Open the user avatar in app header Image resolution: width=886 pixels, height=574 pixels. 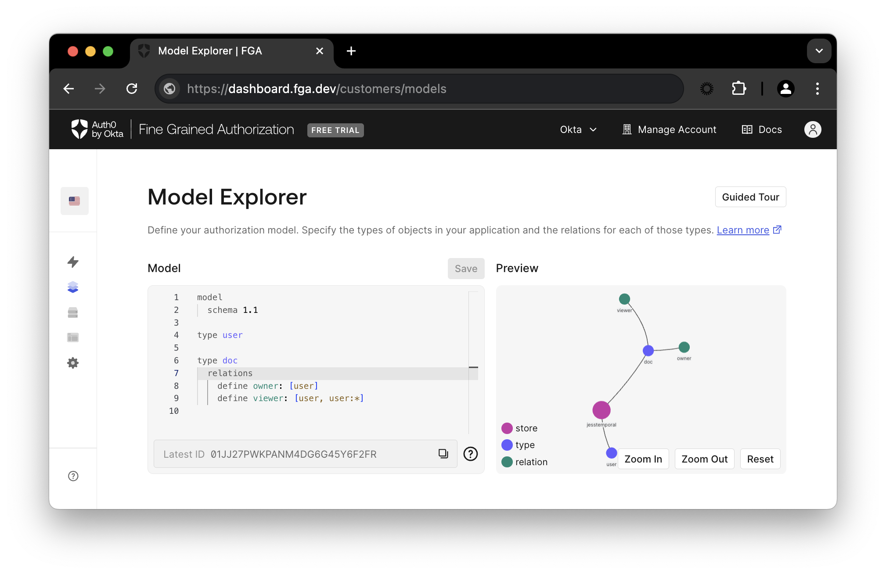click(813, 129)
